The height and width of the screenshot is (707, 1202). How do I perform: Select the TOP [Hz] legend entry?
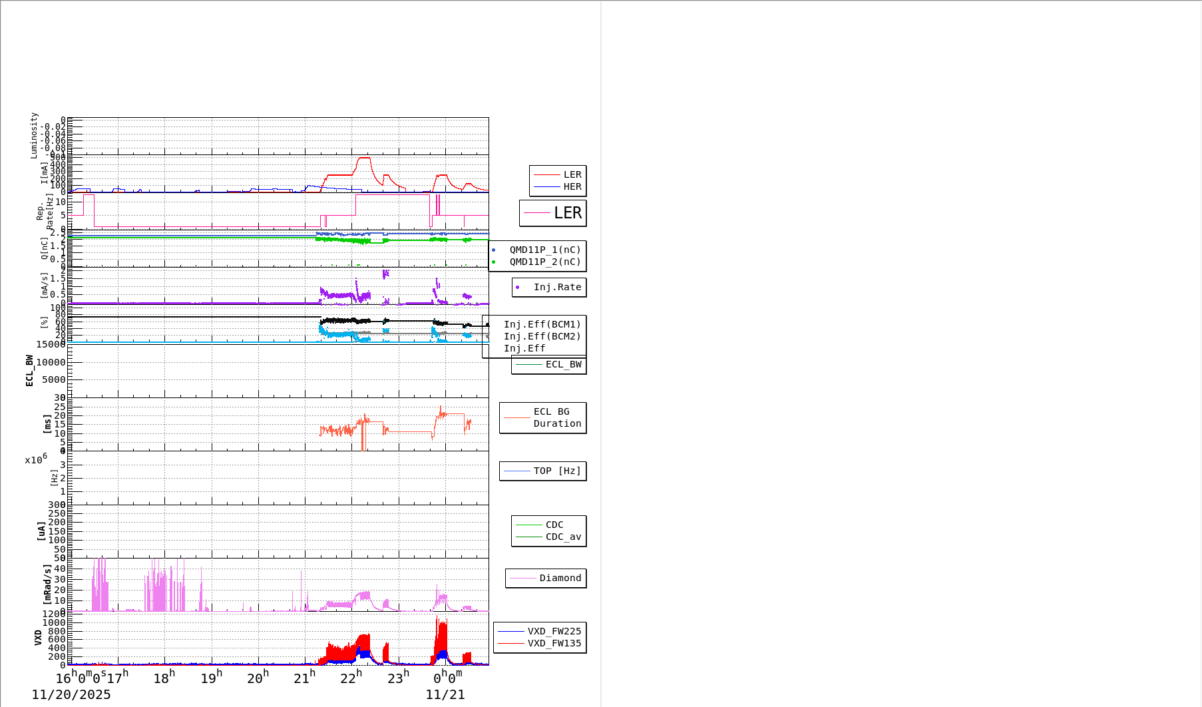(558, 471)
